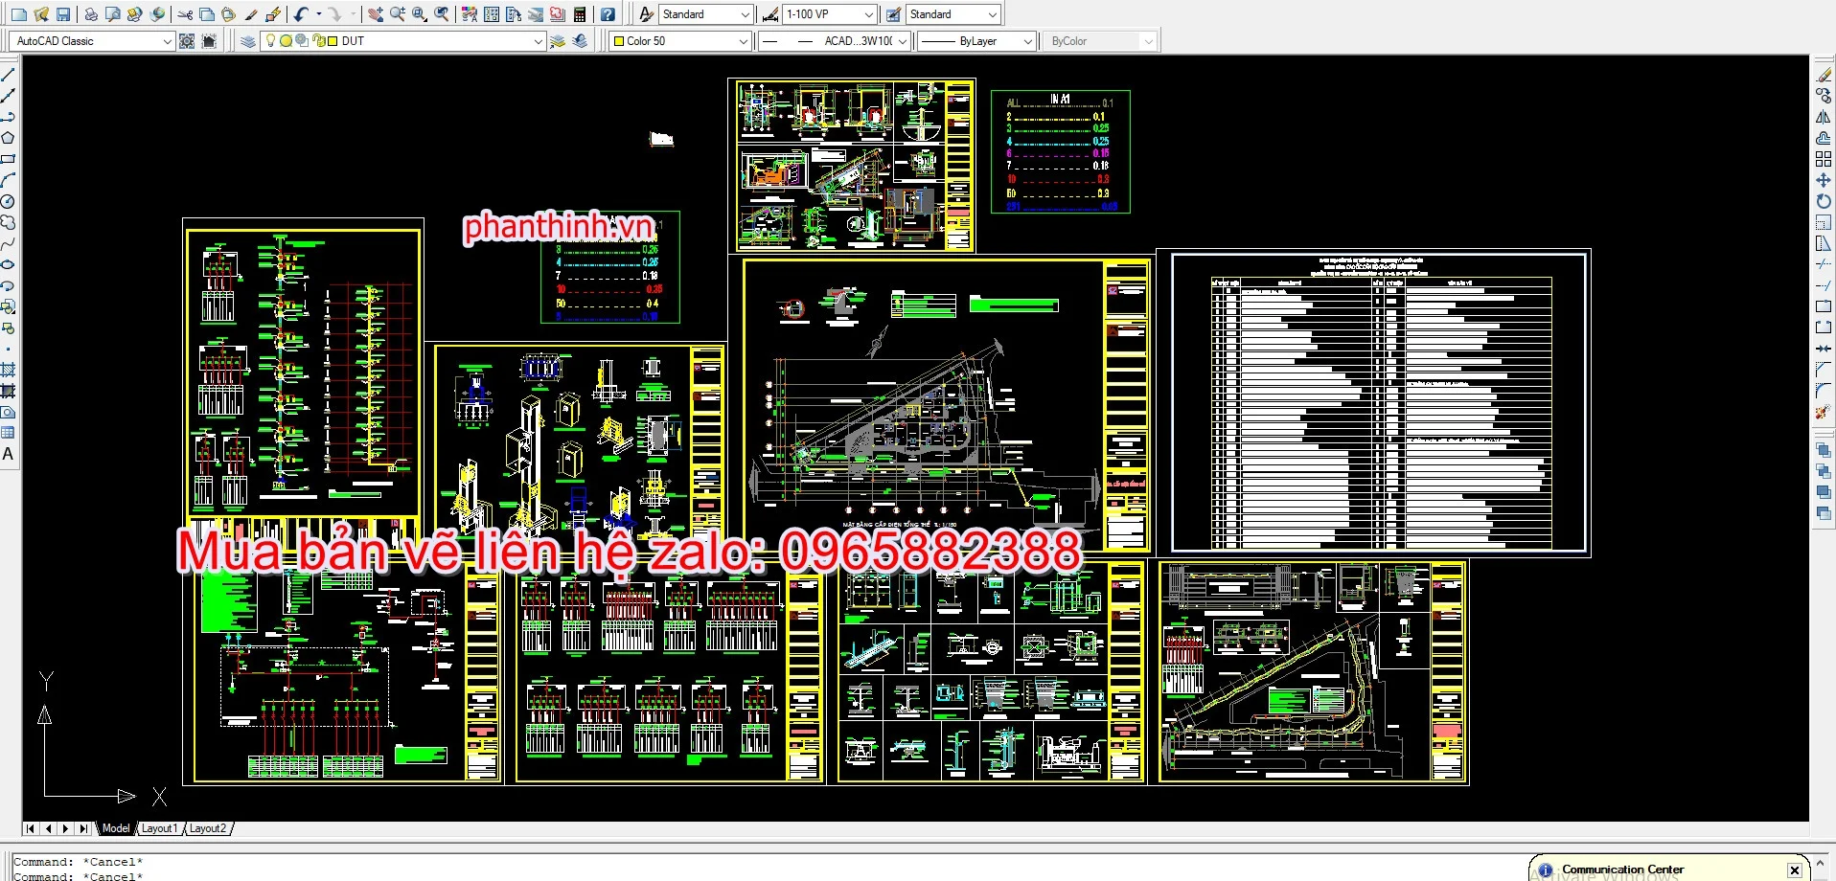1836x881 pixels.
Task: Plot the drawing with printer icon
Action: click(91, 14)
